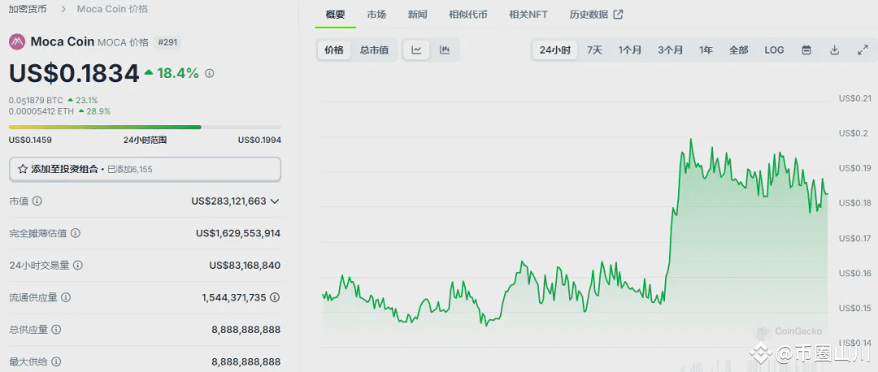878x372 pixels.
Task: Open the 市场 tab
Action: 376,15
